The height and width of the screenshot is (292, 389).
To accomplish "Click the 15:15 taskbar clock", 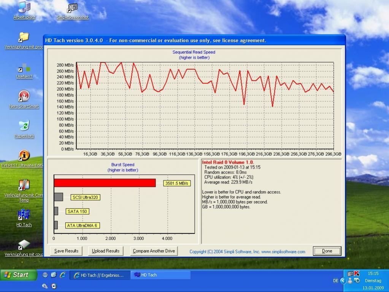I will 373,273.
